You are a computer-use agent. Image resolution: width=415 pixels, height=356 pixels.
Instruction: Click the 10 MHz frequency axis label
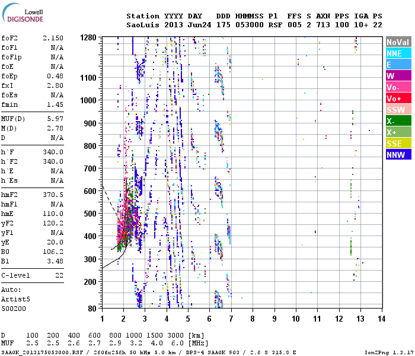click(x=296, y=319)
